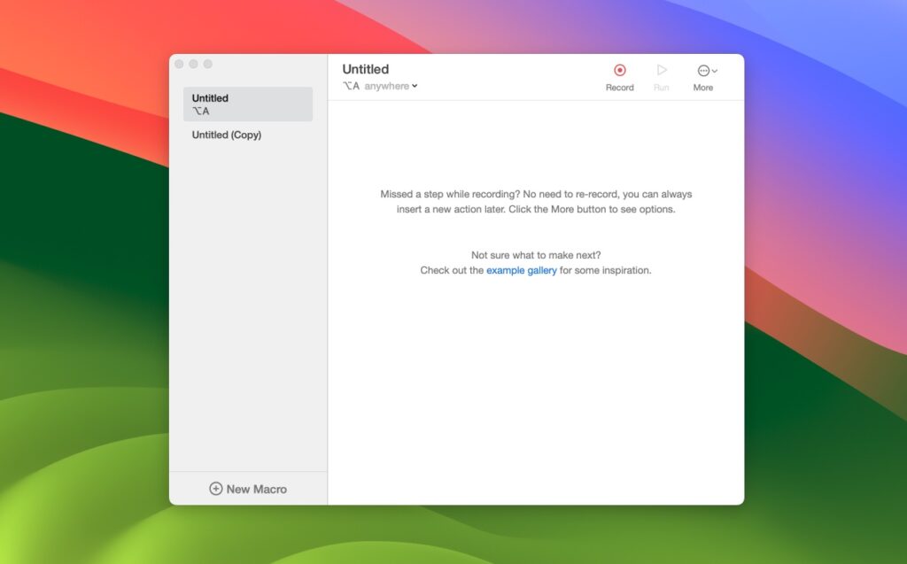This screenshot has width=907, height=564.
Task: Click the Record label in the toolbar
Action: point(619,87)
